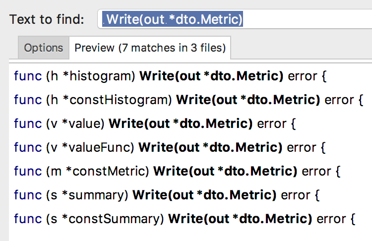The image size is (372, 241).
Task: Click the Text to find input field
Action: (235, 19)
